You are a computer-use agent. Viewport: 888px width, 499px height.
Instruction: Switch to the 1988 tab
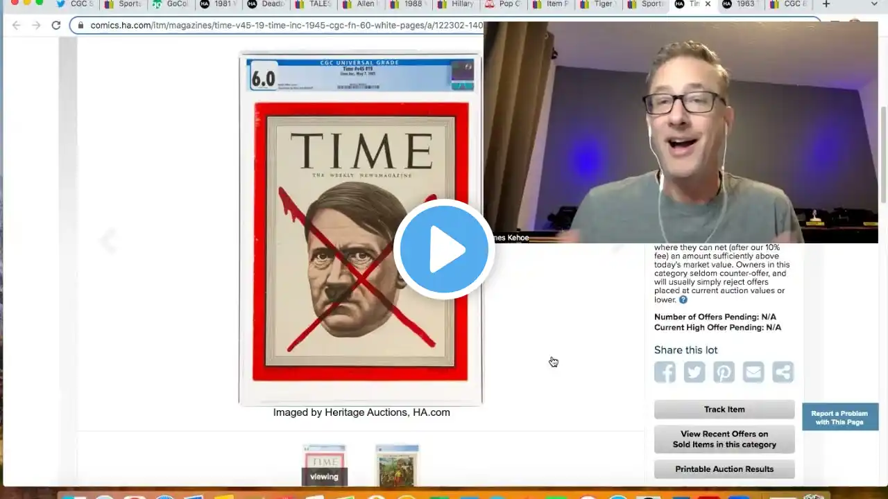pos(409,4)
